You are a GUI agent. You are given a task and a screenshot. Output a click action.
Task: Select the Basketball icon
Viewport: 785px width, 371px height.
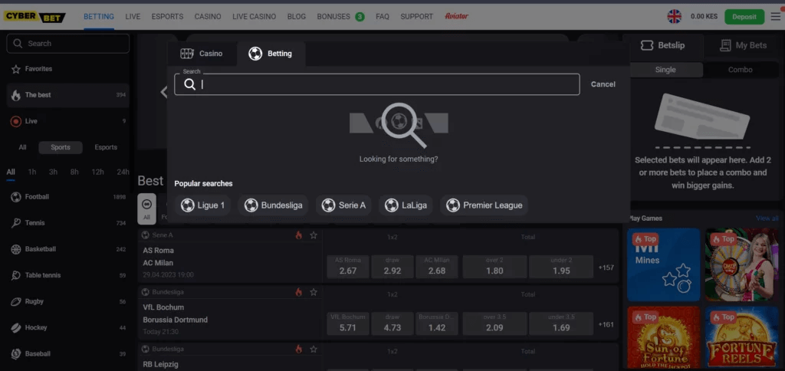click(16, 249)
